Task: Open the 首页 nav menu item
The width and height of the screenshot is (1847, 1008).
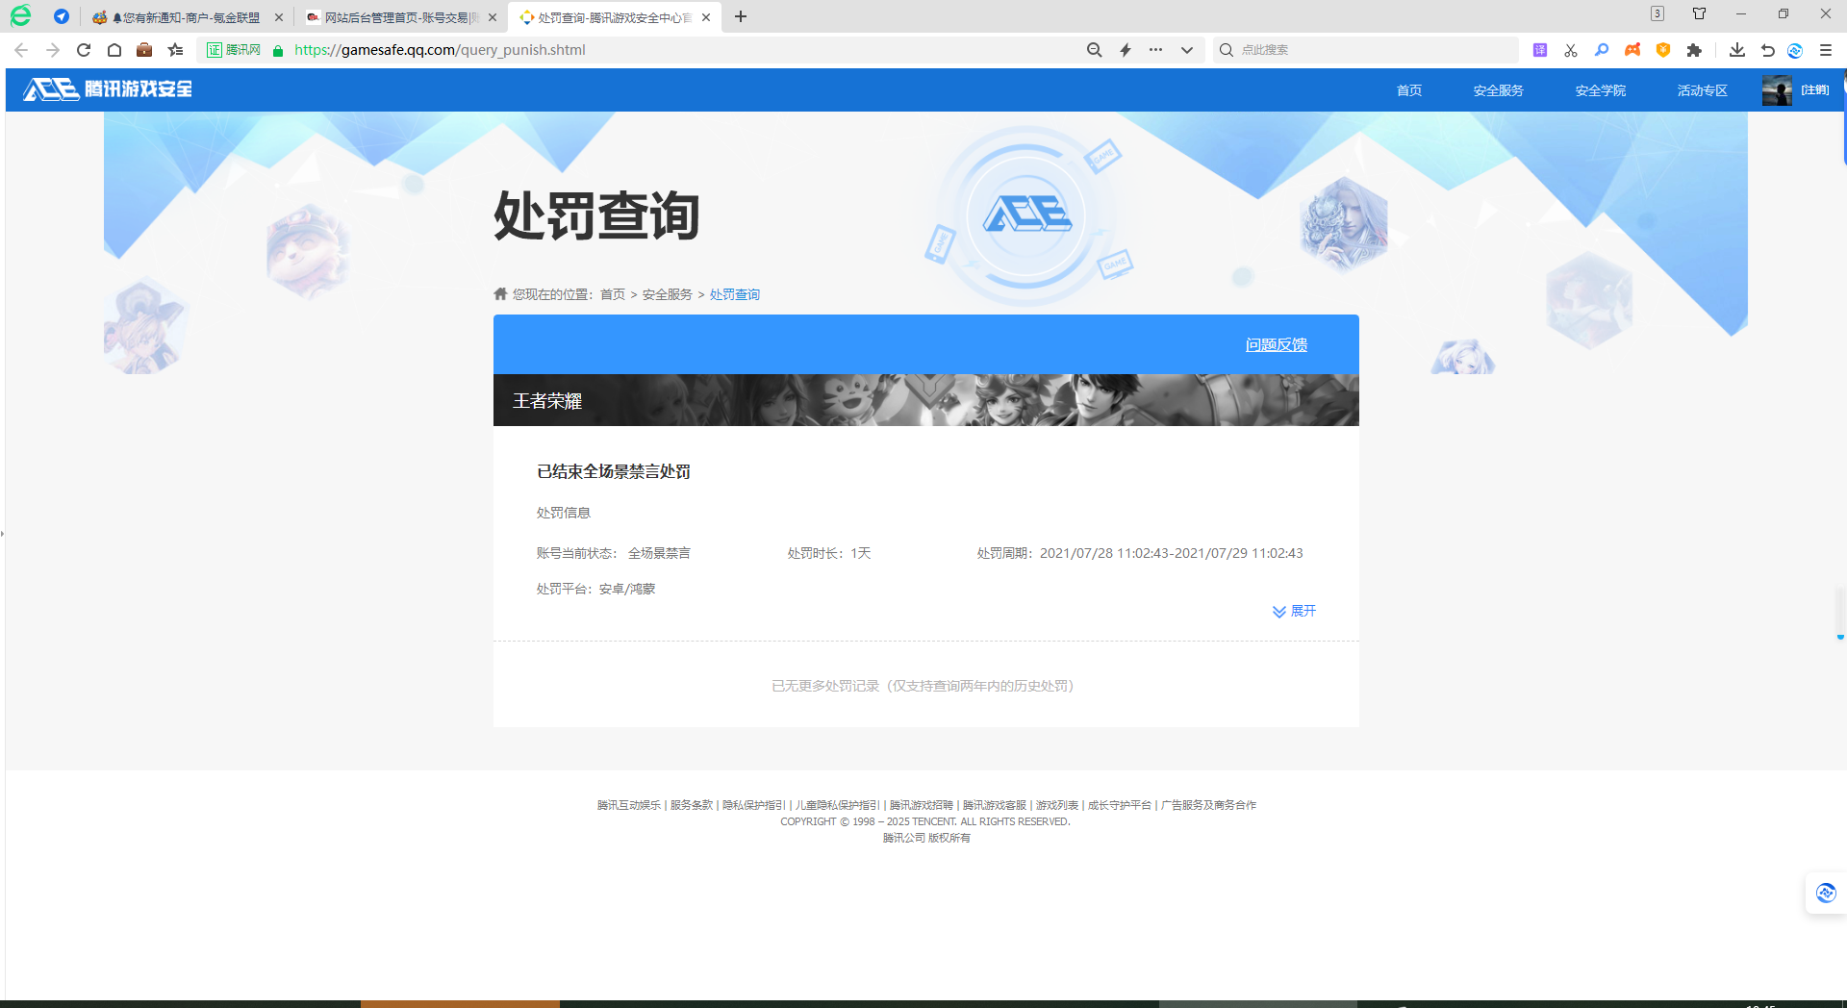Action: 1409,90
